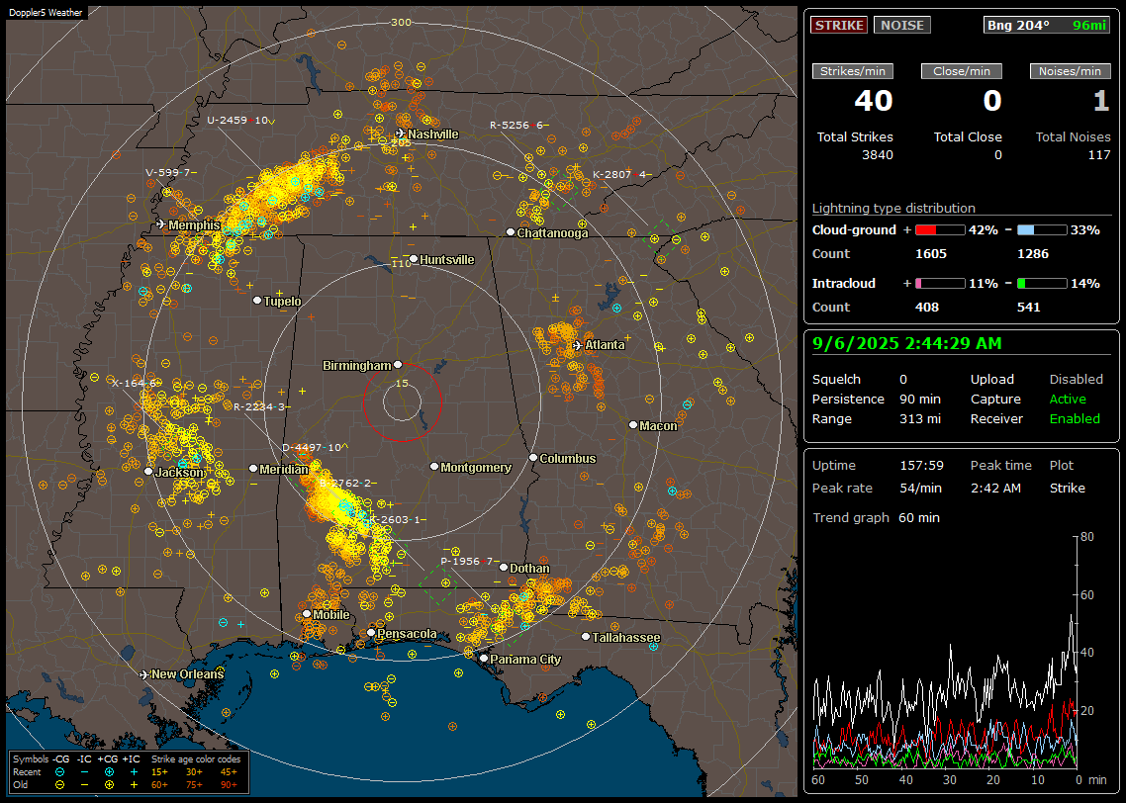Click the bearing and distance readout box
Screen dimensions: 1126x803
[1047, 25]
